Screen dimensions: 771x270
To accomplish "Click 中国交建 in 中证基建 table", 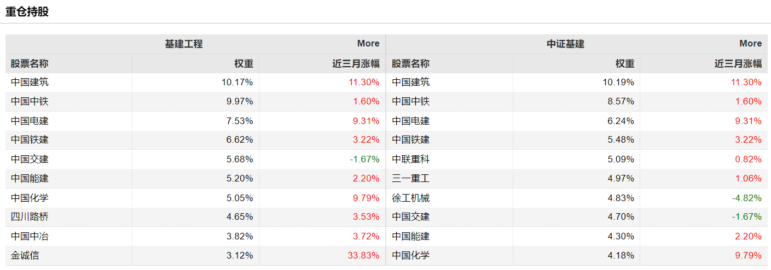I will [x=411, y=216].
